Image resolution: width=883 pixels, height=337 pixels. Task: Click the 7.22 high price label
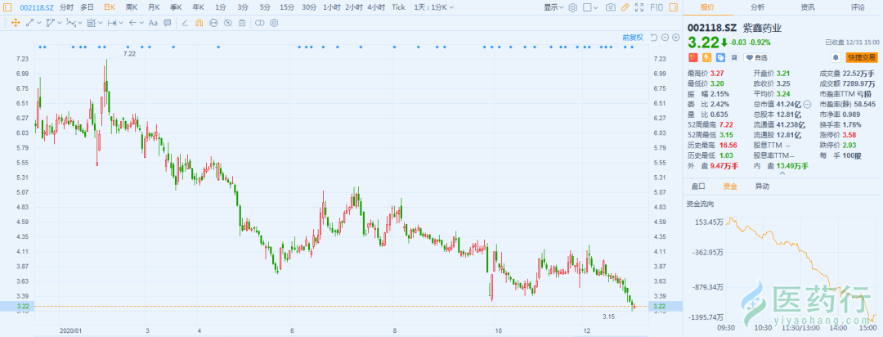click(x=129, y=53)
